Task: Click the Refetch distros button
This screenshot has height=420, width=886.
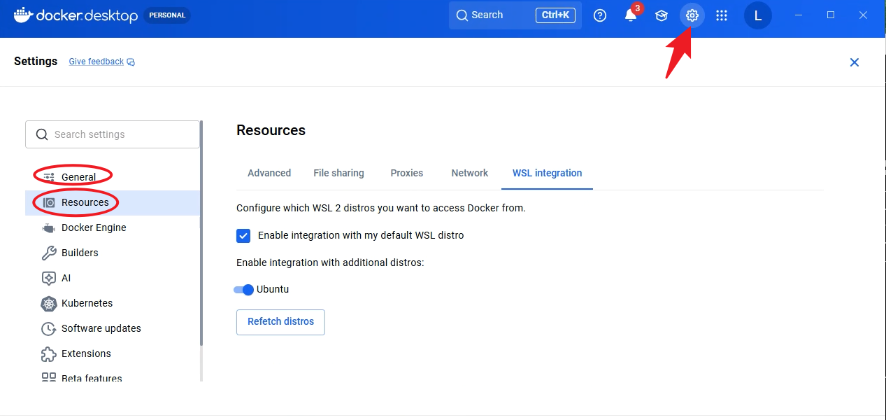Action: click(x=280, y=322)
